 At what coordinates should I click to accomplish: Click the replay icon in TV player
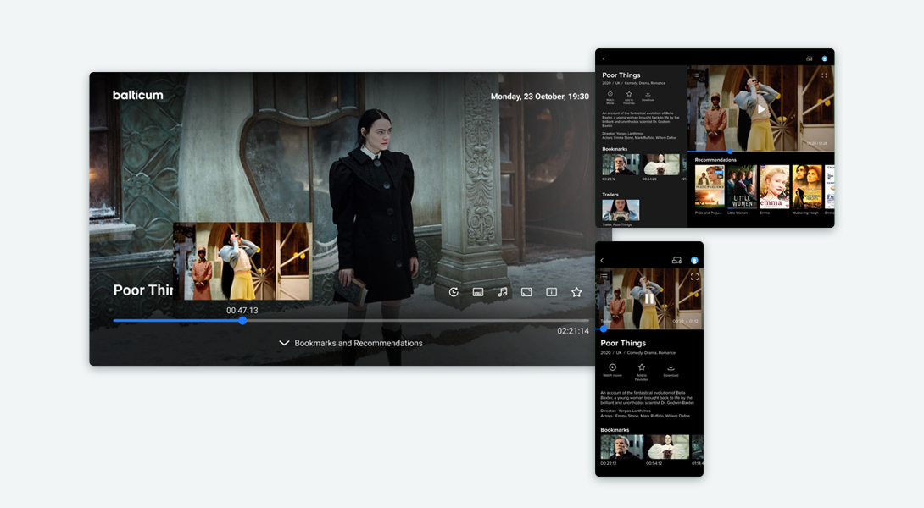(x=454, y=292)
